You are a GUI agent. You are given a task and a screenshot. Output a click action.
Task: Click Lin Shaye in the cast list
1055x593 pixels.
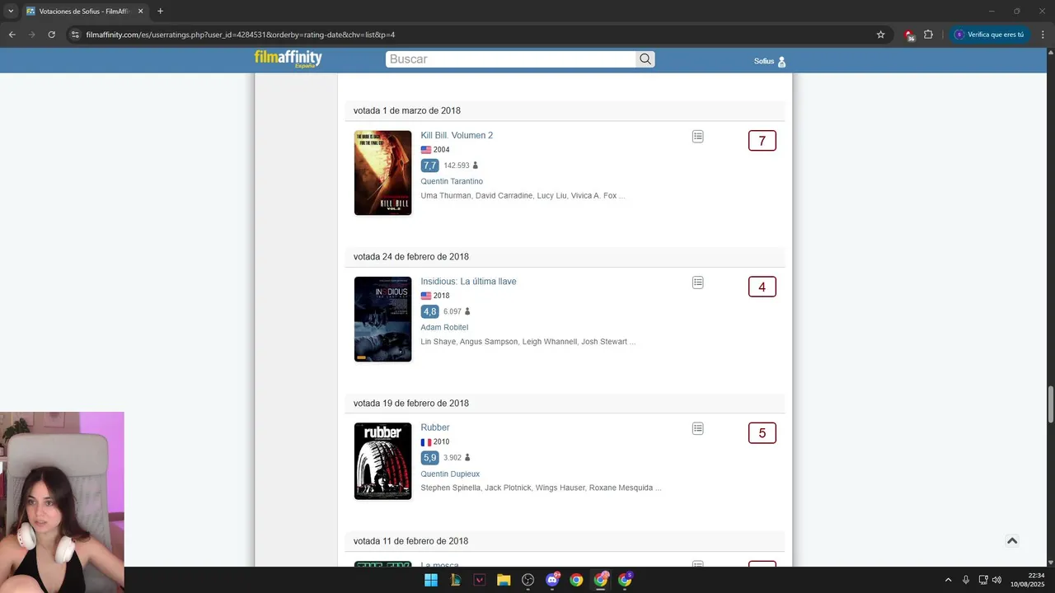(438, 342)
